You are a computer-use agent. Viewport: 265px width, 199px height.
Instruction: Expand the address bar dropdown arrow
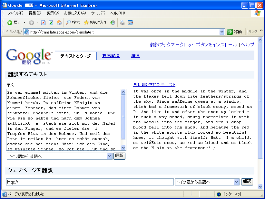coord(222,32)
